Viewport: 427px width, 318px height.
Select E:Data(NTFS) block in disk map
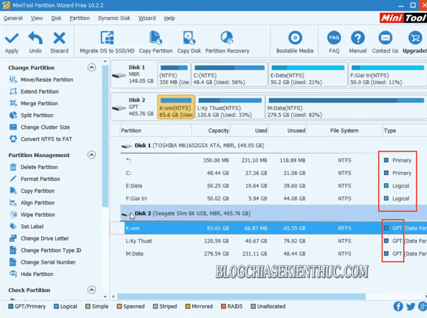coord(308,75)
